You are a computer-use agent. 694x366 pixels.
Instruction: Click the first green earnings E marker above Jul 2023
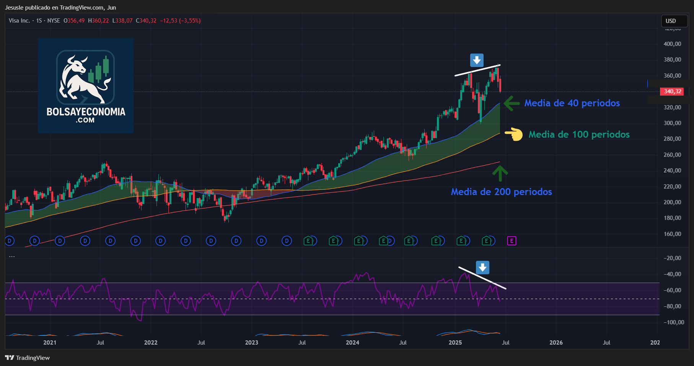308,241
